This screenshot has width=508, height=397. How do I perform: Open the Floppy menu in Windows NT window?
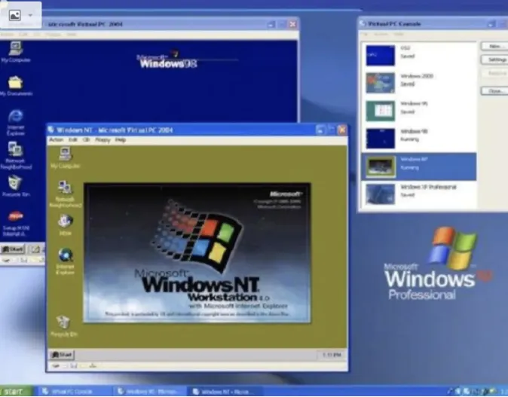103,139
